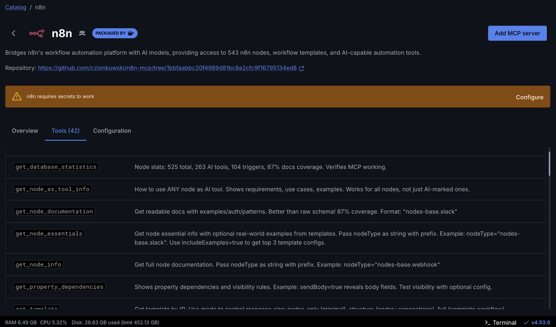556x327 pixels.
Task: Click Configure in the secrets warning banner
Action: click(530, 97)
